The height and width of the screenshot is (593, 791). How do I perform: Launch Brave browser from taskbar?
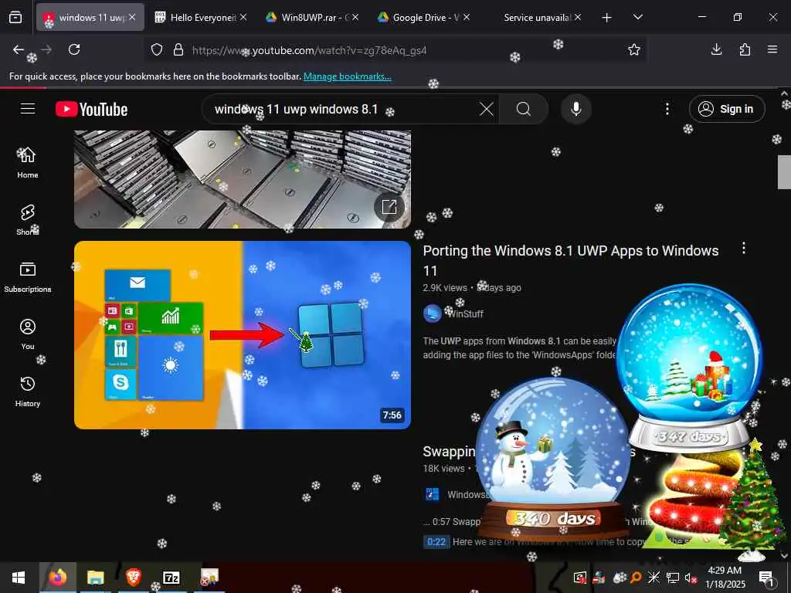(x=133, y=578)
